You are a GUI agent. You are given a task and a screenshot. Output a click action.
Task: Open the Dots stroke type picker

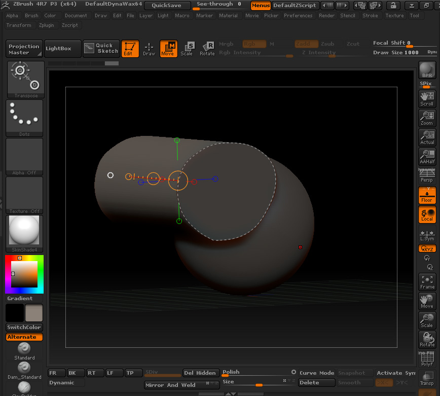pyautogui.click(x=24, y=118)
